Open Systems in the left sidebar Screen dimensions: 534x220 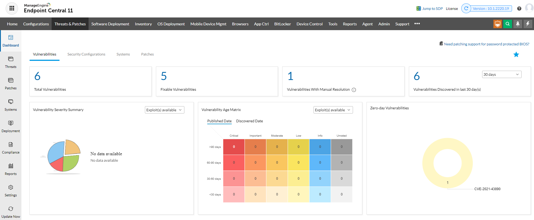point(11,105)
